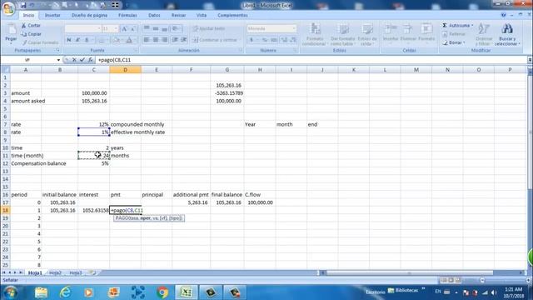Click the borders icon

pos(102,40)
